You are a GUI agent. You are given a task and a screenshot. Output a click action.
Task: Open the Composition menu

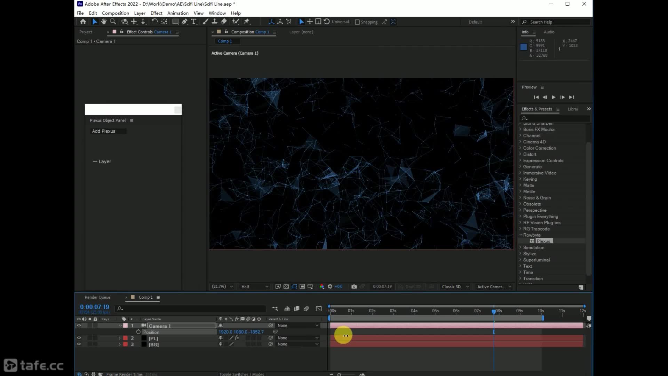115,13
